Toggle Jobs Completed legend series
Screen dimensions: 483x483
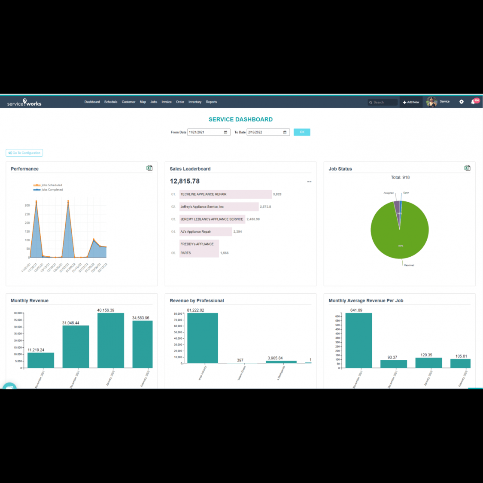point(48,189)
